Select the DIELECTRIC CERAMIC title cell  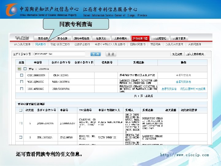pyautogui.click(x=153, y=123)
